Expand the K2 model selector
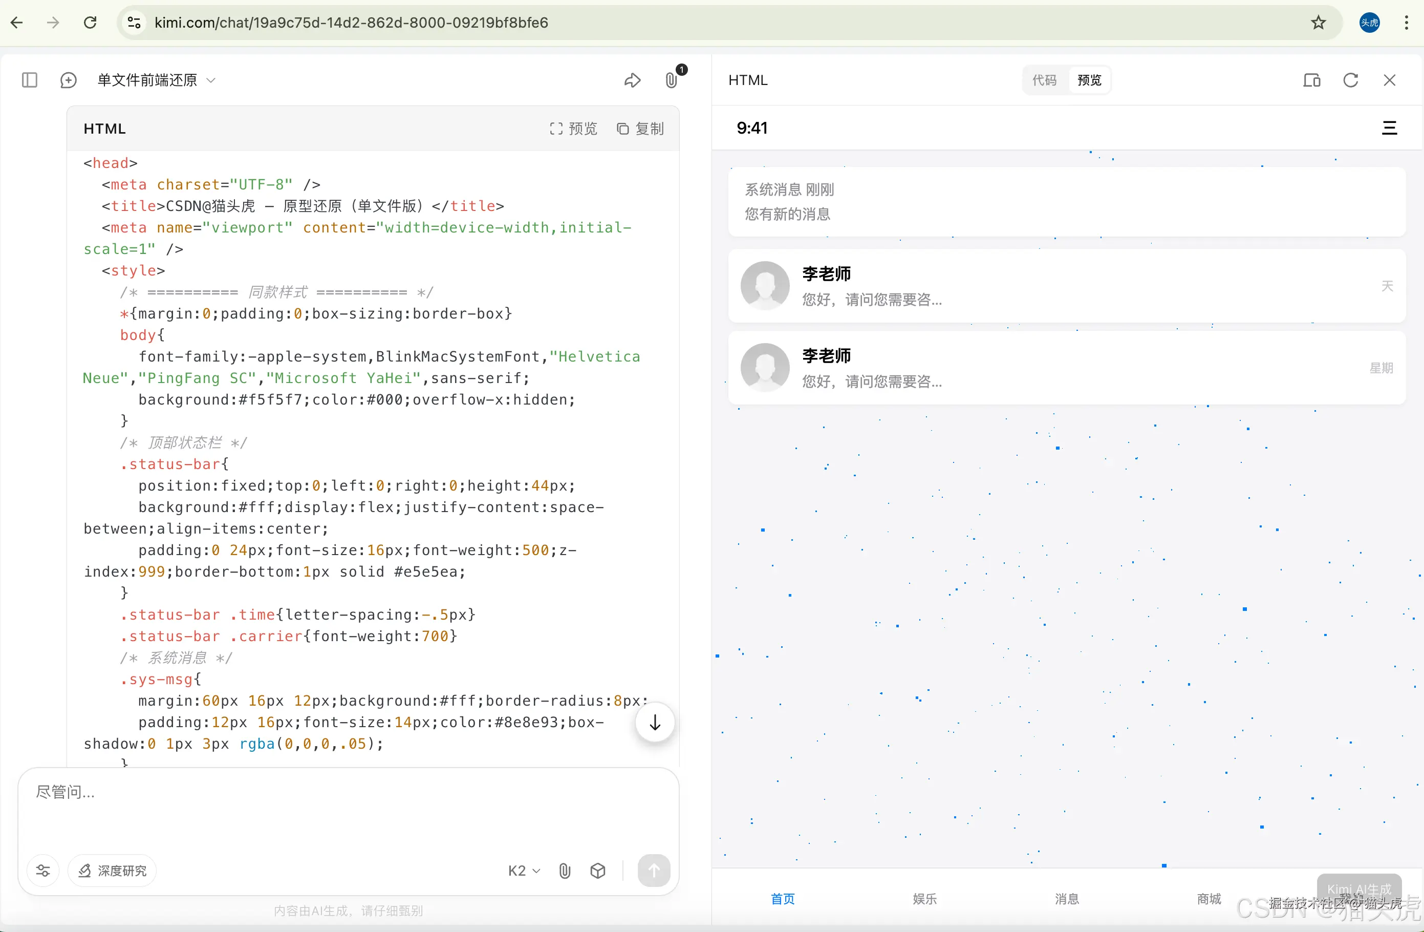This screenshot has width=1424, height=932. tap(524, 871)
